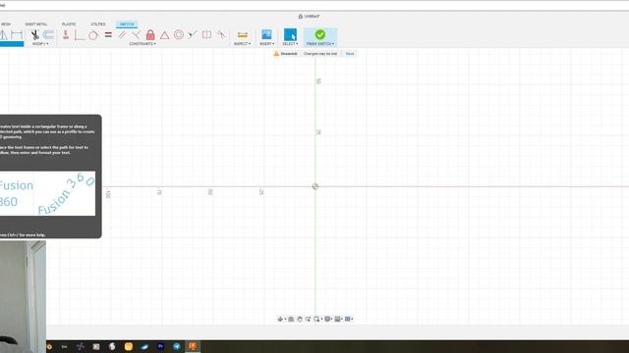Open Display Settings monitor icon
This screenshot has width=629, height=353.
tap(327, 319)
